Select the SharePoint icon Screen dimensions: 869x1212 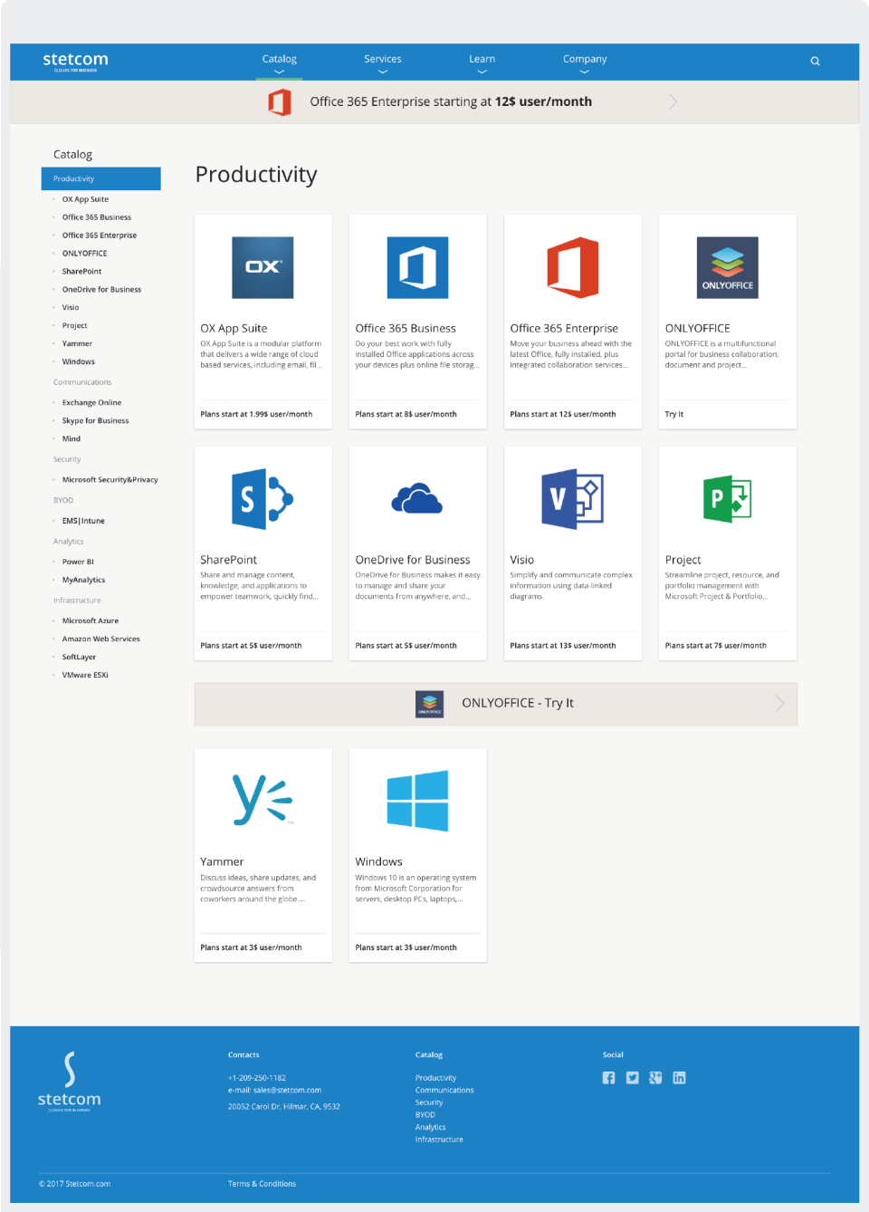[263, 498]
